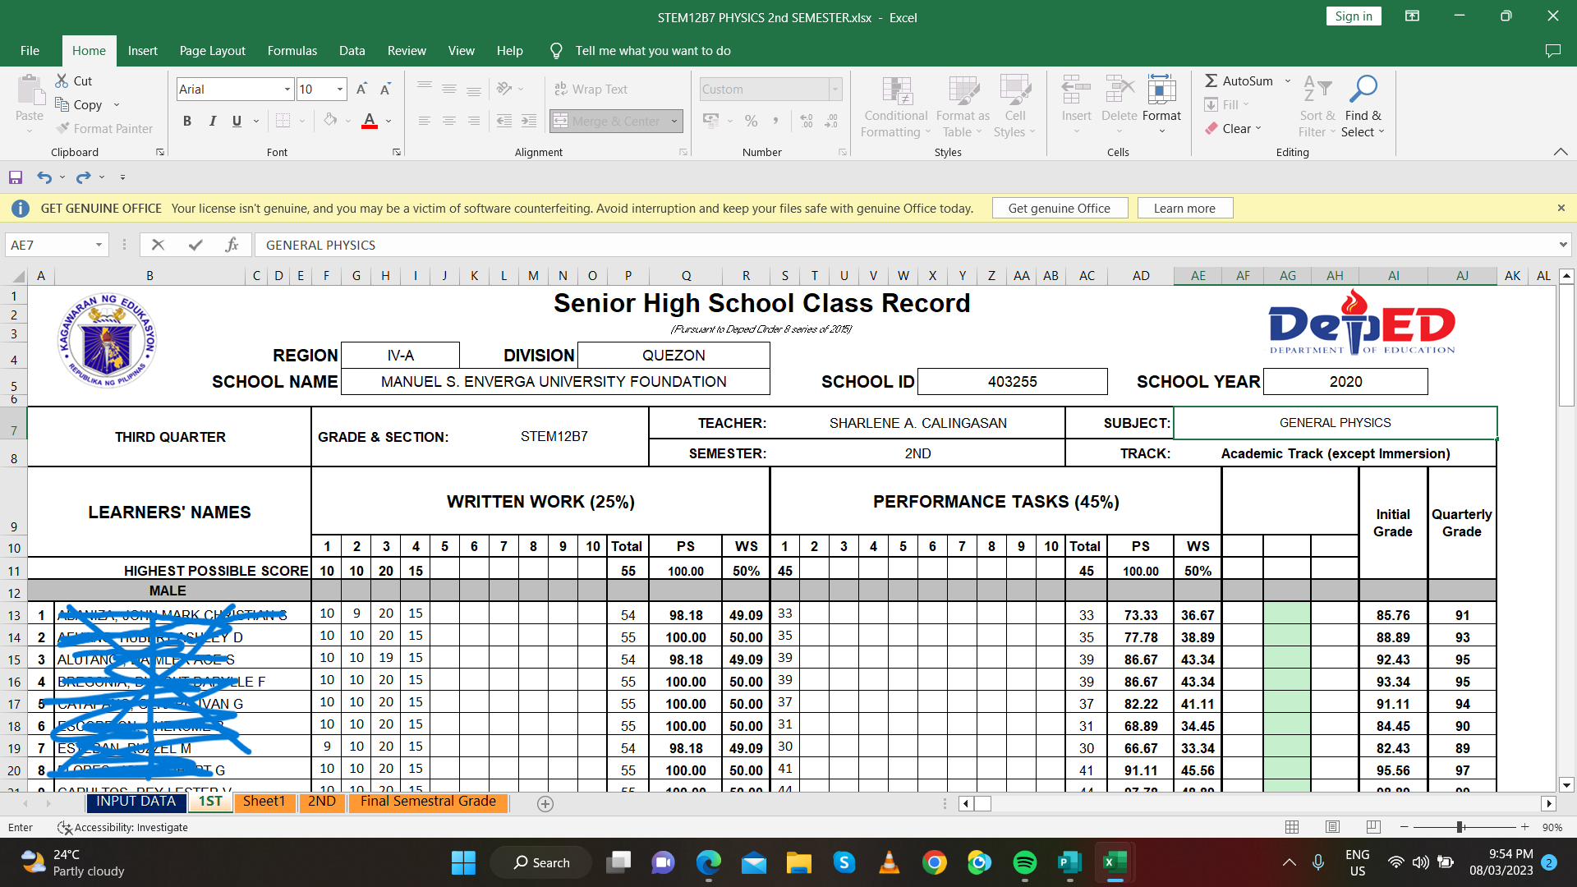Open the Page Layout ribbon tab
1577x887 pixels.
(213, 51)
